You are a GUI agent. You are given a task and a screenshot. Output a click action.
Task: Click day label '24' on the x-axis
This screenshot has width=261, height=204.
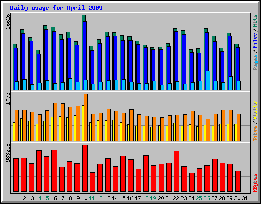tap(191, 198)
